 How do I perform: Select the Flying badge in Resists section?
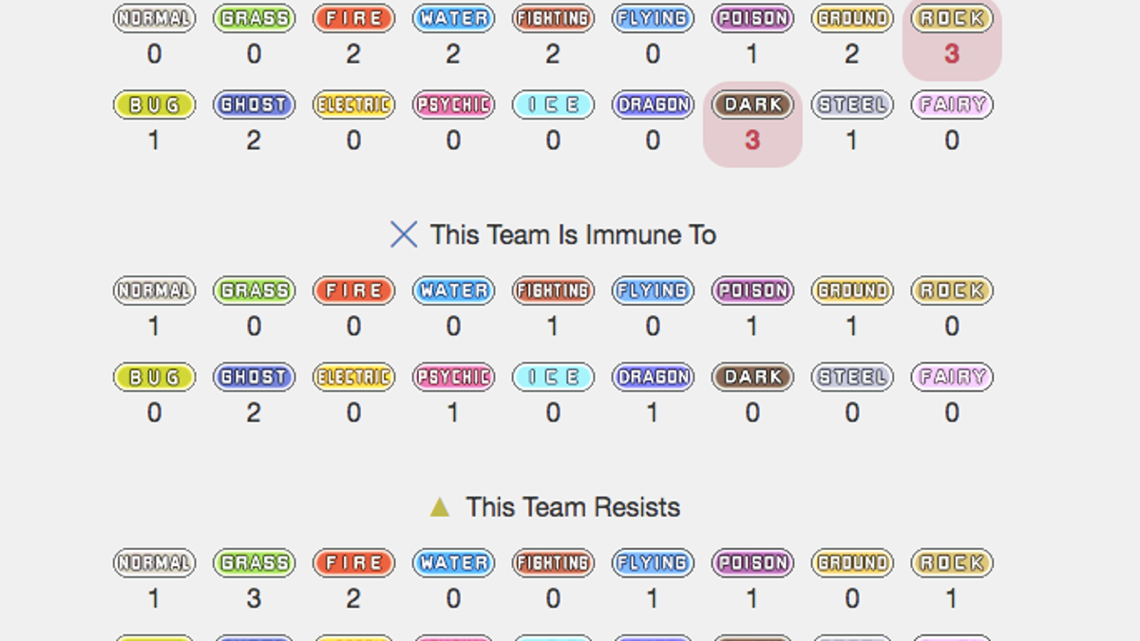point(653,563)
